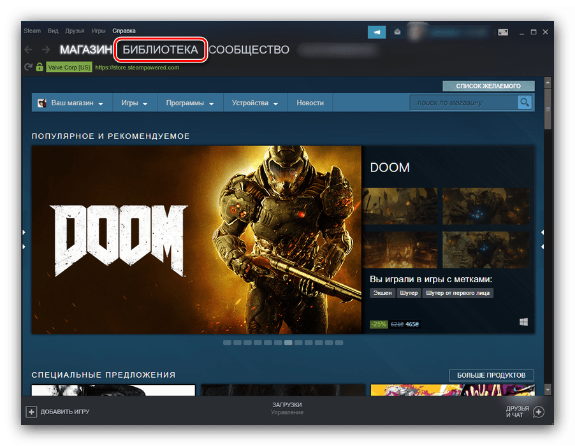
Task: Click the forward navigation arrow
Action: (46, 50)
